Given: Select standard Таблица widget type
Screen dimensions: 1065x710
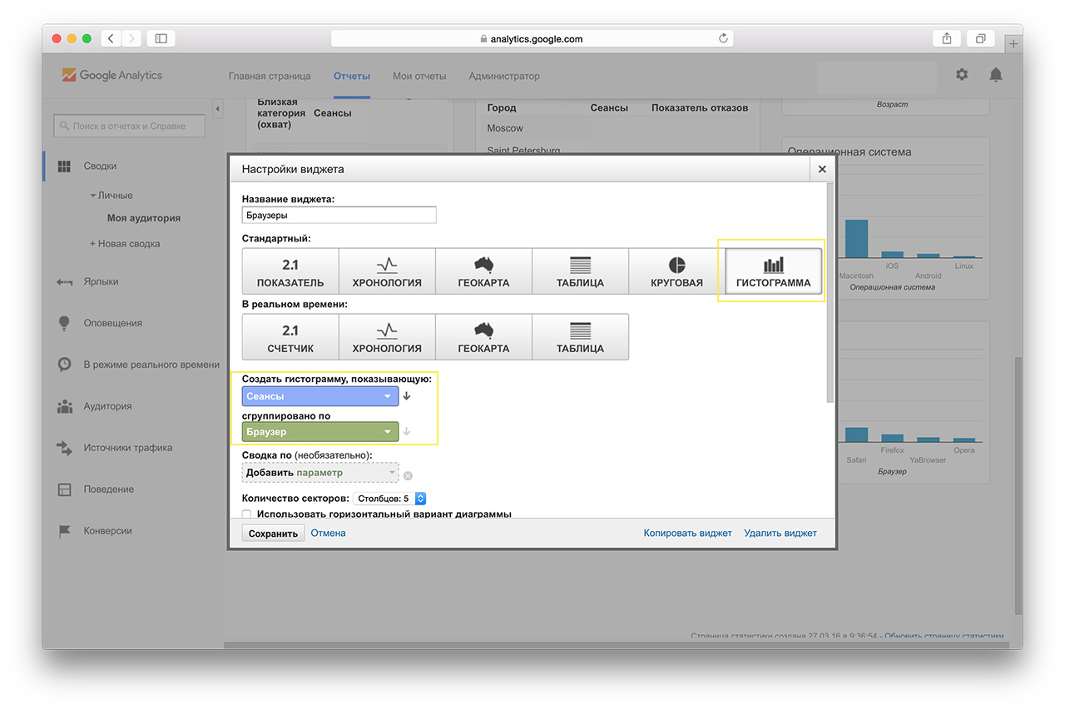Looking at the screenshot, I should [580, 271].
